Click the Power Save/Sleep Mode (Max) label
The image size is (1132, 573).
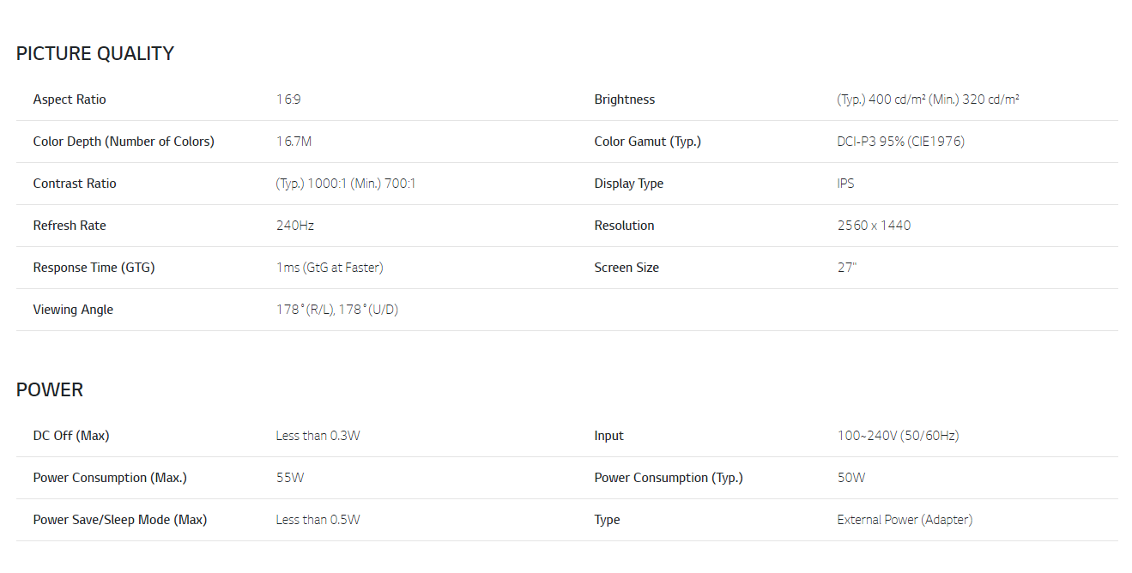click(x=120, y=520)
